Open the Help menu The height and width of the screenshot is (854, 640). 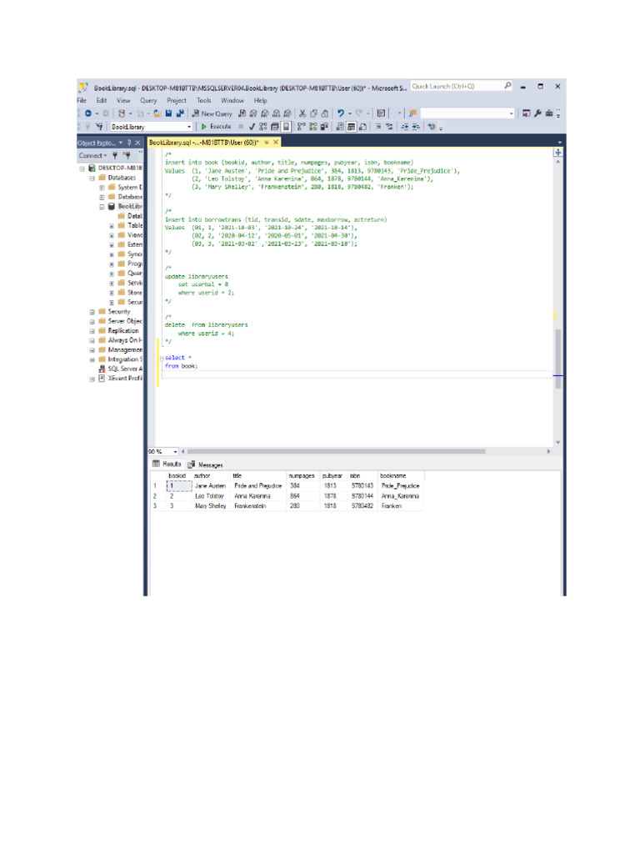pos(260,100)
